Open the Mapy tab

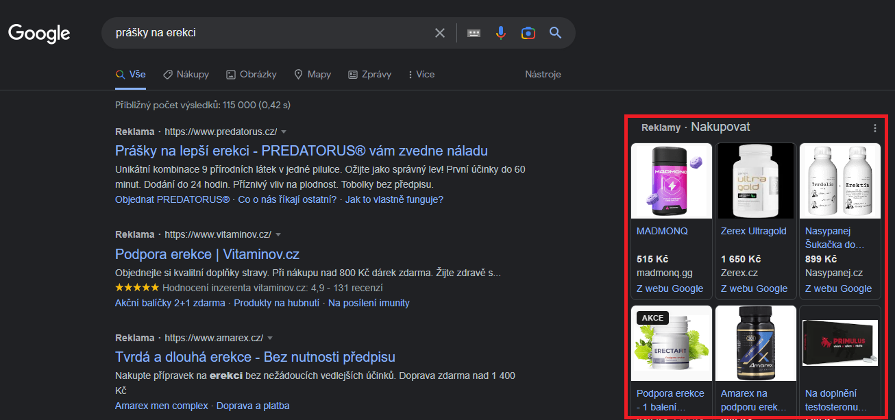click(312, 74)
